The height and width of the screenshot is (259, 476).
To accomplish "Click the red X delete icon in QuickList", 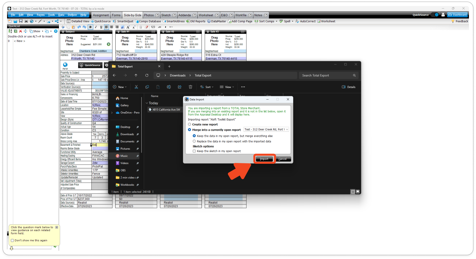I will click(x=21, y=31).
